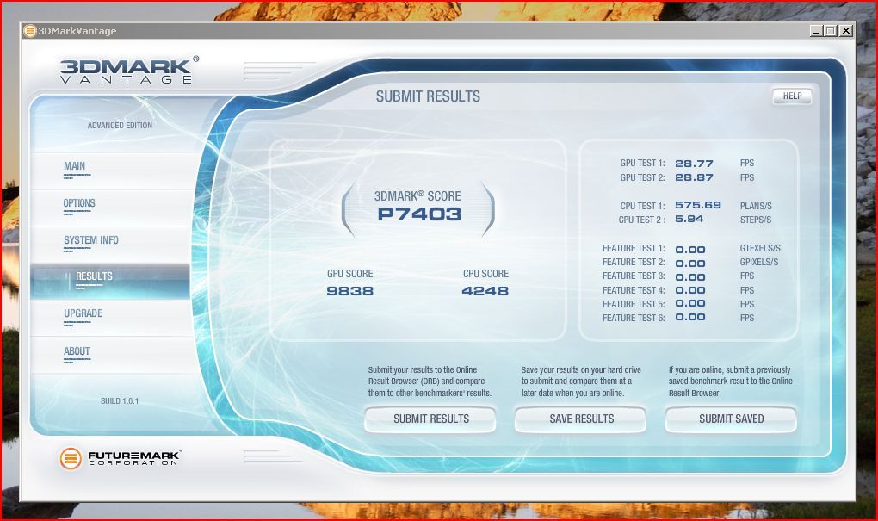Click the GPU SCORE label
Image resolution: width=878 pixels, height=521 pixels.
pyautogui.click(x=350, y=274)
